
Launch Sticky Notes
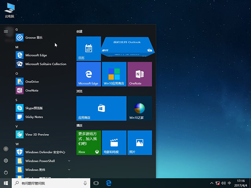tap(34, 117)
